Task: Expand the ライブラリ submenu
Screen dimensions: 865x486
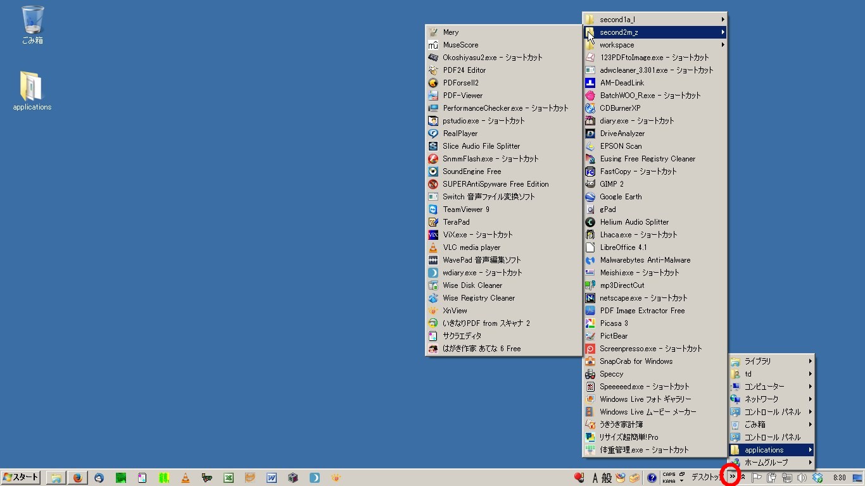Action: pos(771,361)
